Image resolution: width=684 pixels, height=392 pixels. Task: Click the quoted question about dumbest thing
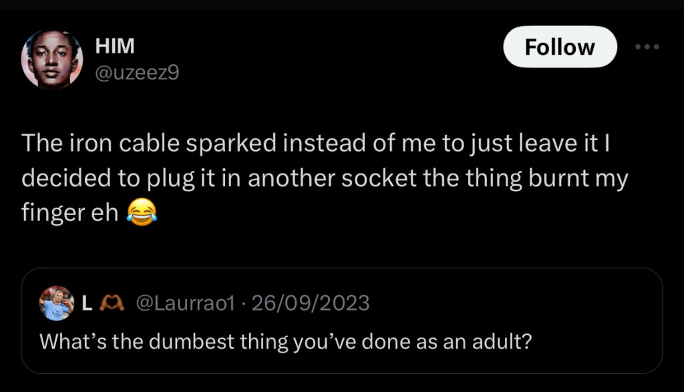285,341
